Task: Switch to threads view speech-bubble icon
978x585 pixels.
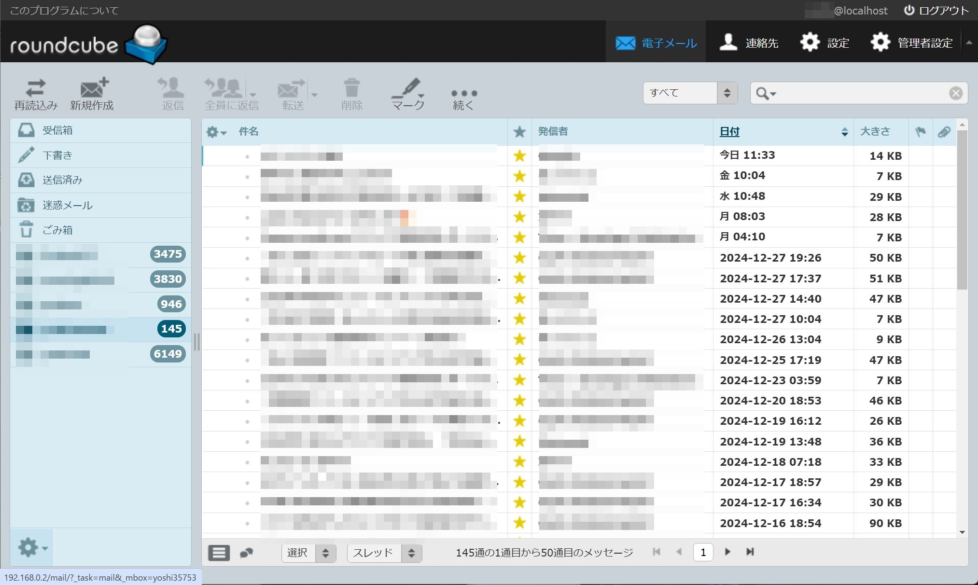Action: 247,553
